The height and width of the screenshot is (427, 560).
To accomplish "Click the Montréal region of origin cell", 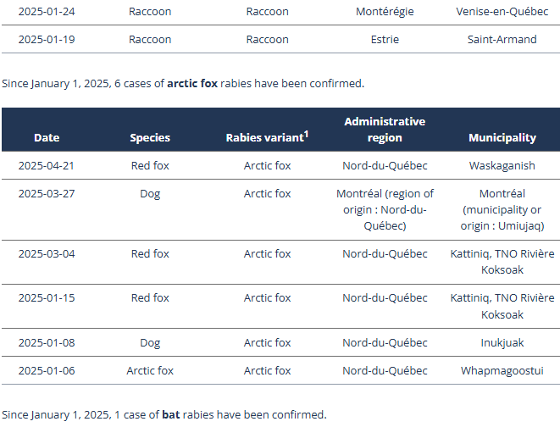I will [385, 209].
